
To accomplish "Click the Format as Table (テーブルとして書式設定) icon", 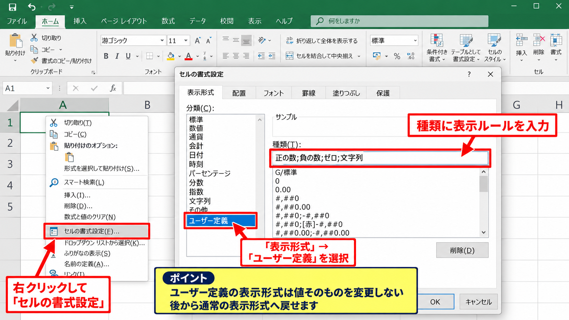I will point(466,40).
